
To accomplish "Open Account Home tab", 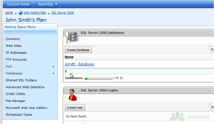I will [18, 4].
